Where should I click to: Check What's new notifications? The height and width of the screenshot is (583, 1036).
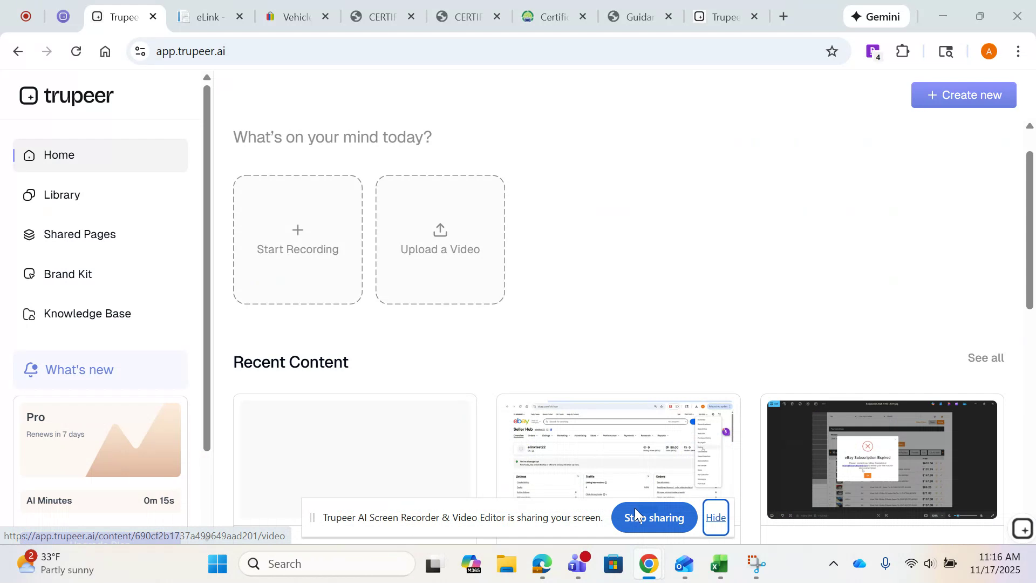78,370
